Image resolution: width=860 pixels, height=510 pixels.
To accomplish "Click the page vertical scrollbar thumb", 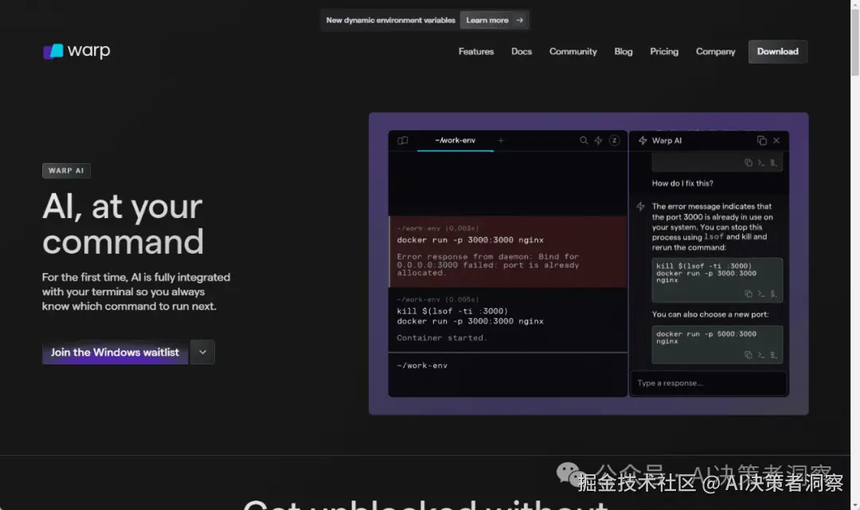I will 855,41.
